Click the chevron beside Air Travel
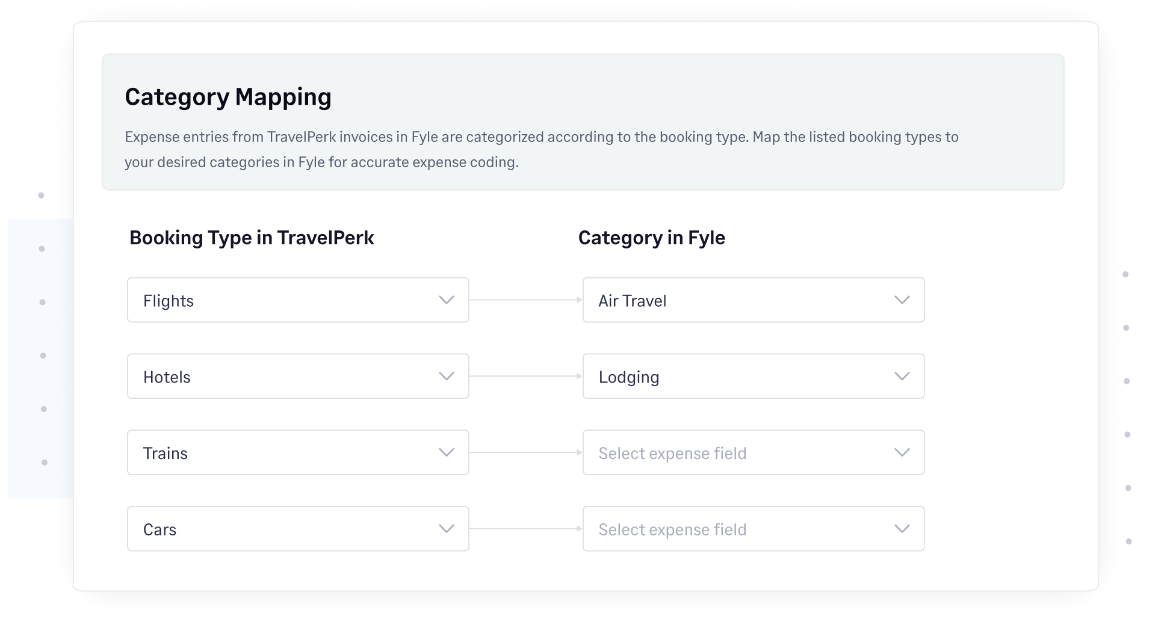The height and width of the screenshot is (625, 1170). click(902, 300)
